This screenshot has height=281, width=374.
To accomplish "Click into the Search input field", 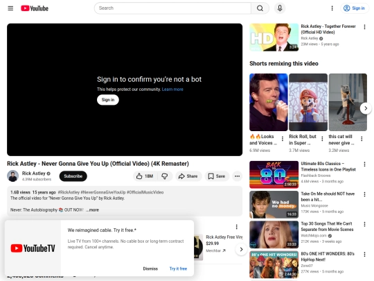I will [x=172, y=8].
